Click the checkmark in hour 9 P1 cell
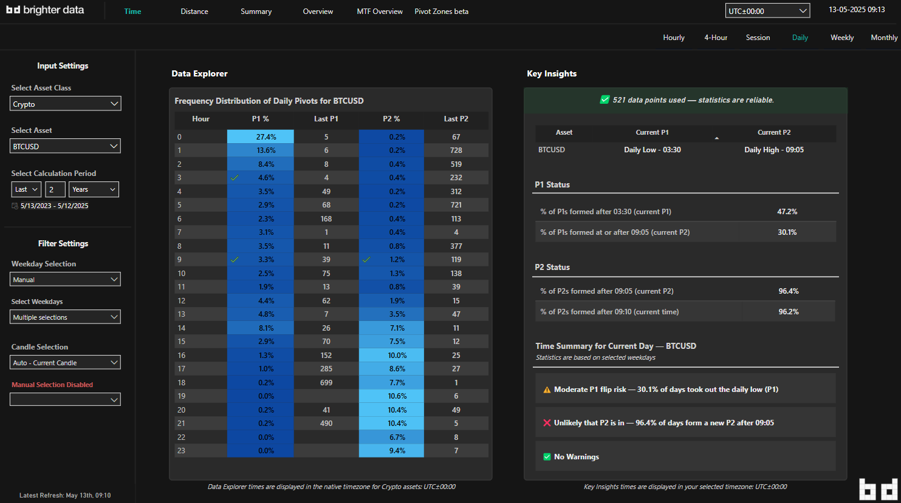The height and width of the screenshot is (503, 901). (235, 260)
